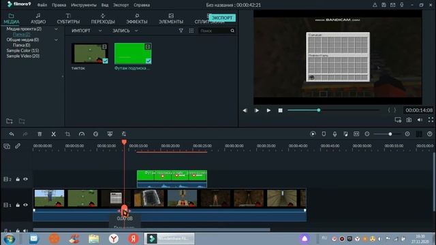This screenshot has width=436, height=245.
Task: Select the green Футаж подписка thumbnail
Action: (133, 53)
